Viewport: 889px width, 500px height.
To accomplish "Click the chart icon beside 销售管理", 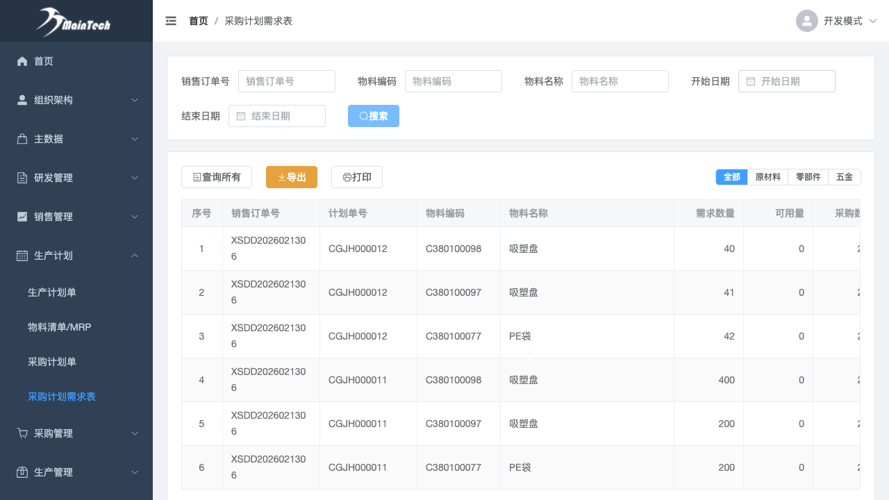I will (22, 217).
